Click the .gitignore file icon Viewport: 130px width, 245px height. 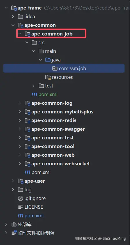[21, 198]
